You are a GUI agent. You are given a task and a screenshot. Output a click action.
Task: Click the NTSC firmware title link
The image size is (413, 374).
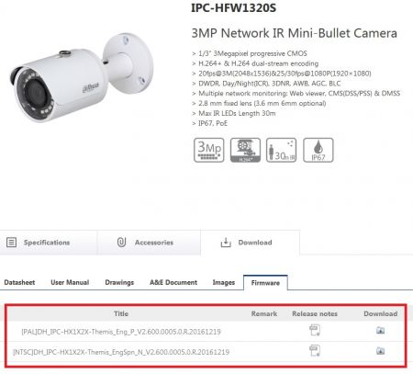coord(121,352)
